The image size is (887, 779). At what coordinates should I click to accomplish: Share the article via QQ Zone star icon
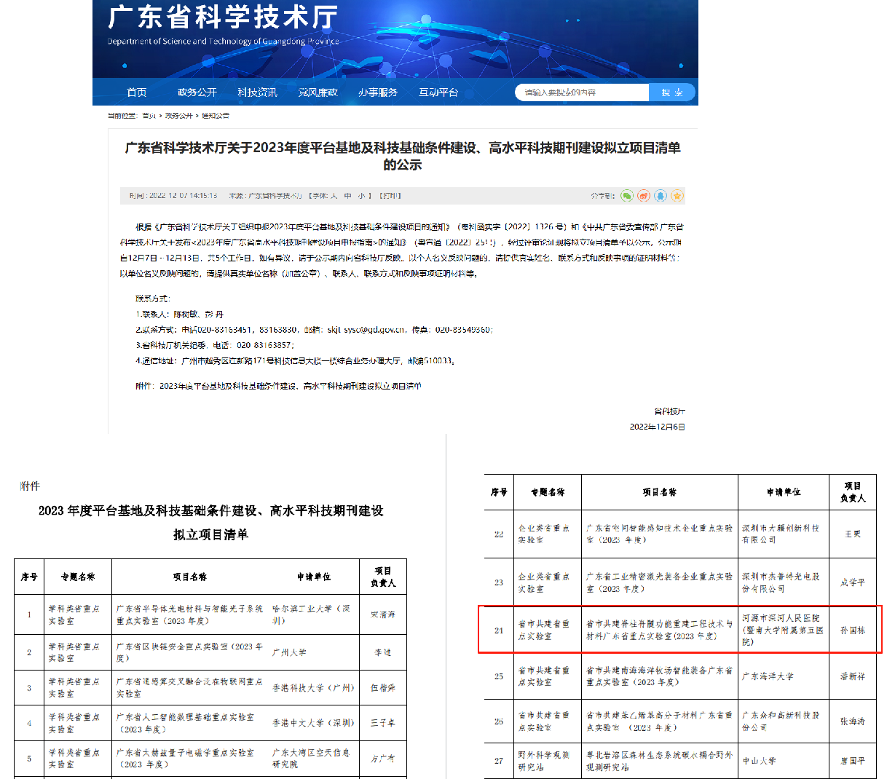[677, 196]
